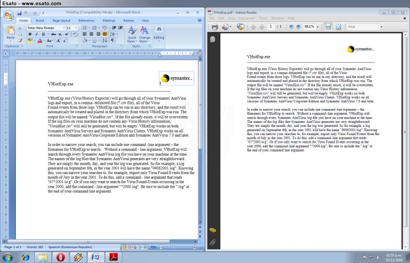Click the Words: 282 status bar counter

tap(35, 247)
